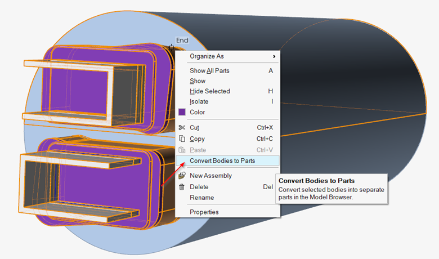439x259 pixels.
Task: Expand the Organize As submenu arrow
Action: pos(274,56)
